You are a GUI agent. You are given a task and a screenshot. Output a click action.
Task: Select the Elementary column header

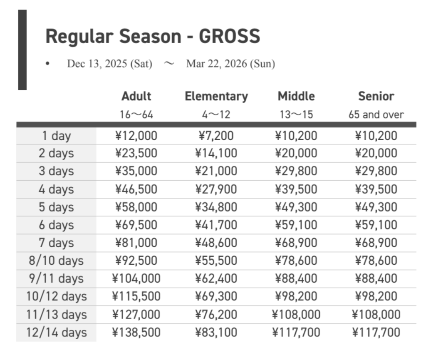[216, 96]
